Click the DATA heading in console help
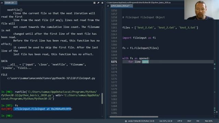The width and height of the screenshot is (219, 123). pos(4,61)
